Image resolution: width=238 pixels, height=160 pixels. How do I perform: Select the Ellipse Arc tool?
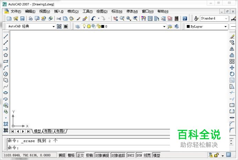point(6,99)
